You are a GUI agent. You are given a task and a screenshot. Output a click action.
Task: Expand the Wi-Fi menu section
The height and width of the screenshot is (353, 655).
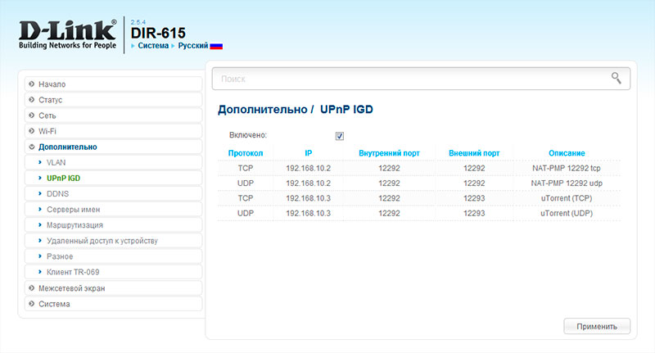[x=47, y=131]
